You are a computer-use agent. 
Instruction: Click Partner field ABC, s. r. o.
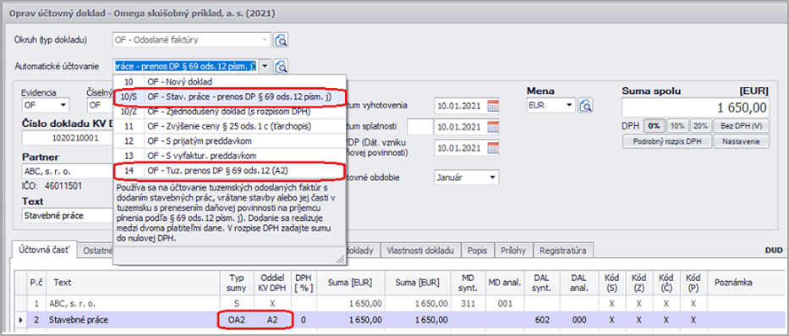point(67,171)
